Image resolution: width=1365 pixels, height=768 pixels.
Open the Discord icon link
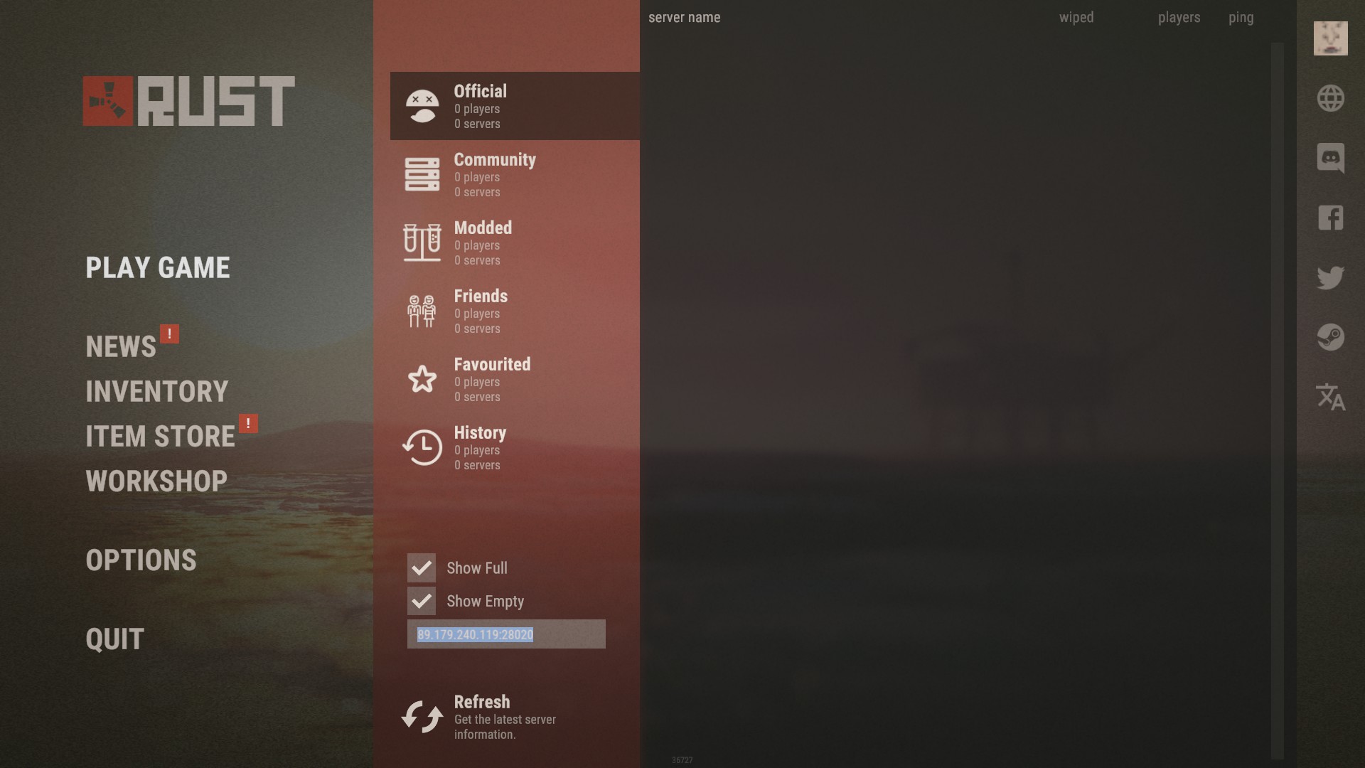(1330, 158)
